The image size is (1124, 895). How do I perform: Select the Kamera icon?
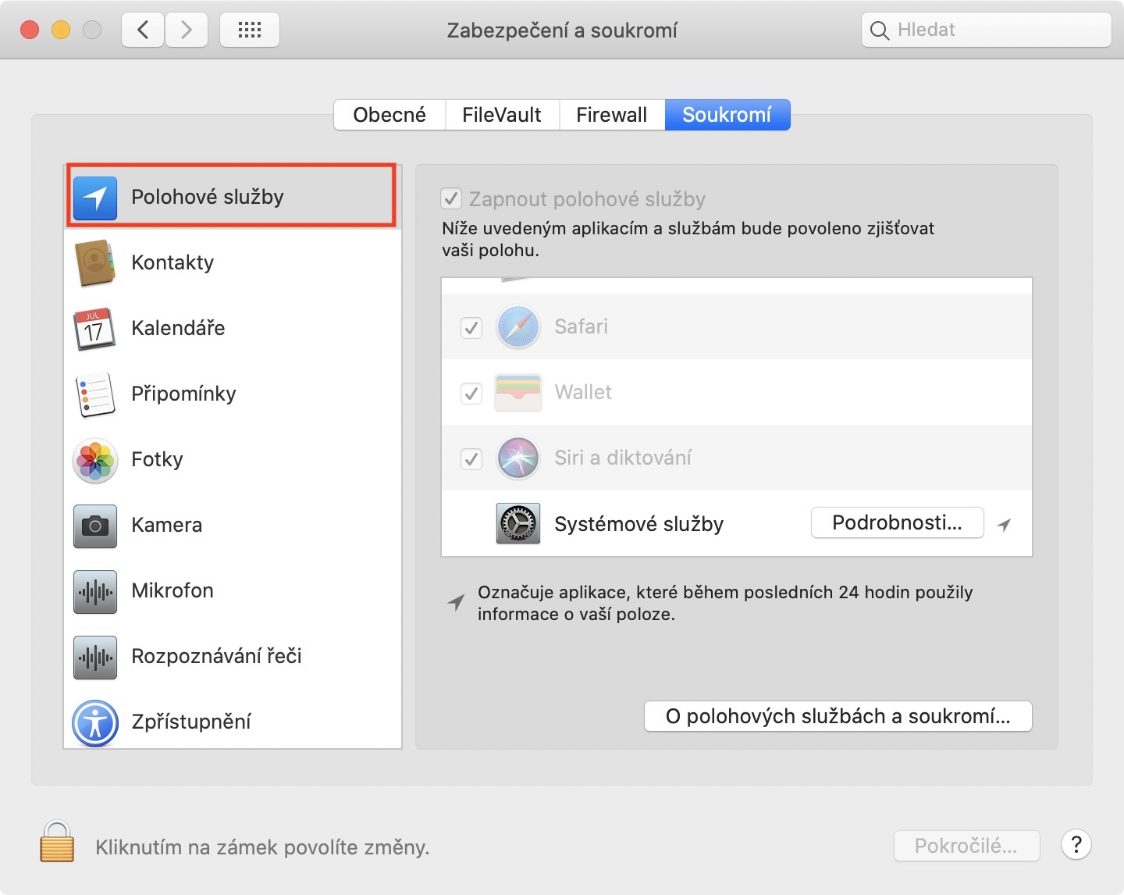point(95,526)
